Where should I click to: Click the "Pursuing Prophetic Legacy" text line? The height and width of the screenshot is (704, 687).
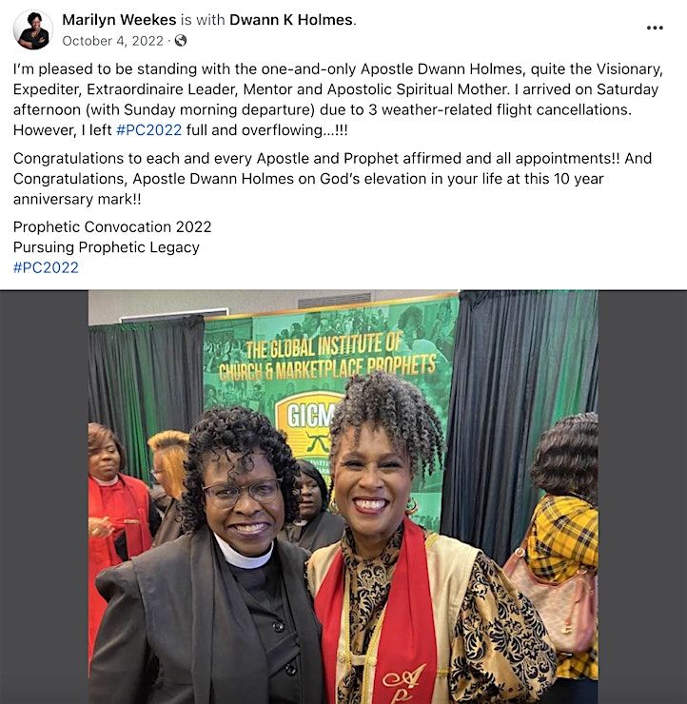click(107, 247)
